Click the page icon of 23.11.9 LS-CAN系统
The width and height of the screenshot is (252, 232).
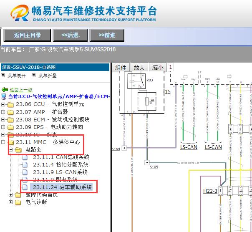25,172
